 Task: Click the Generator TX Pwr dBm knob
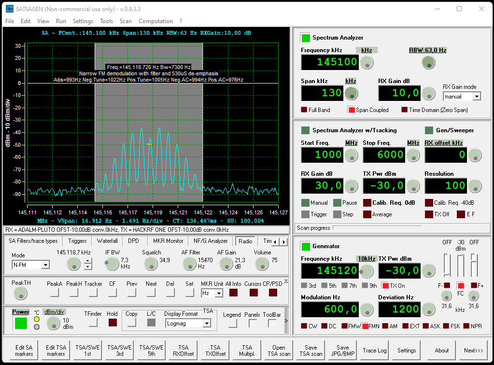(428, 271)
